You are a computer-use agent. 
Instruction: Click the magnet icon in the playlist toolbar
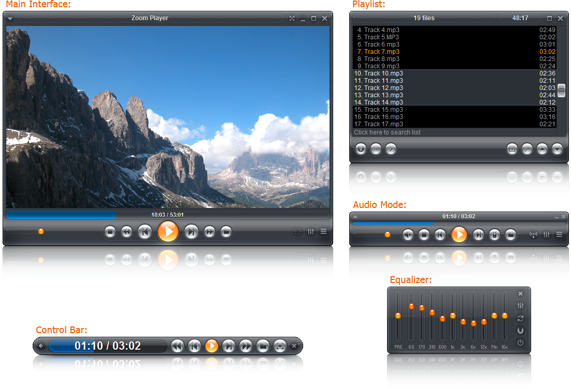(361, 148)
